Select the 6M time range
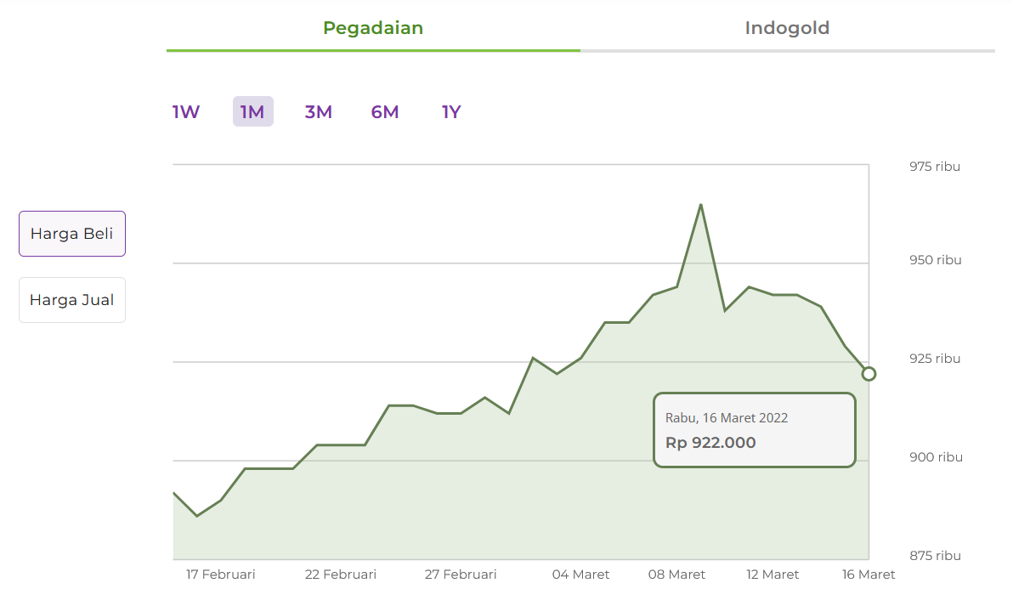The image size is (1013, 600). pyautogui.click(x=385, y=111)
